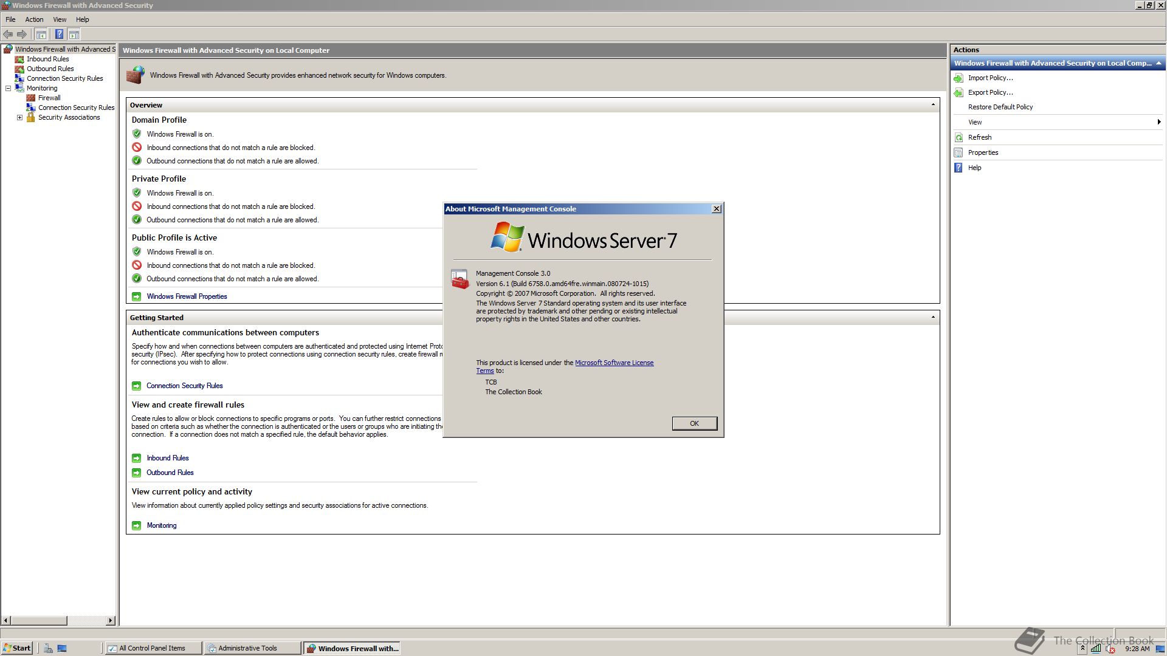Click the Help icon in Actions pane
1167x656 pixels.
click(959, 168)
